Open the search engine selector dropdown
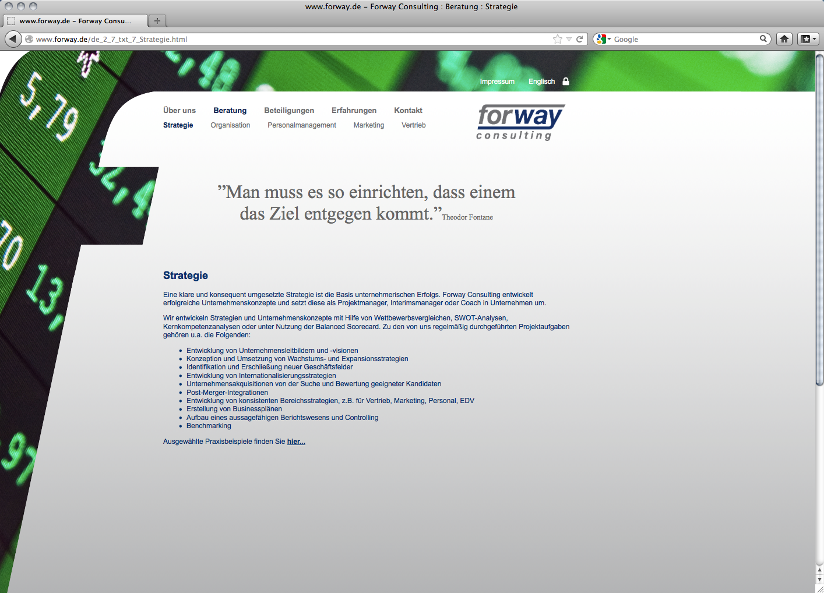Screen dimensions: 824x593 pos(604,39)
